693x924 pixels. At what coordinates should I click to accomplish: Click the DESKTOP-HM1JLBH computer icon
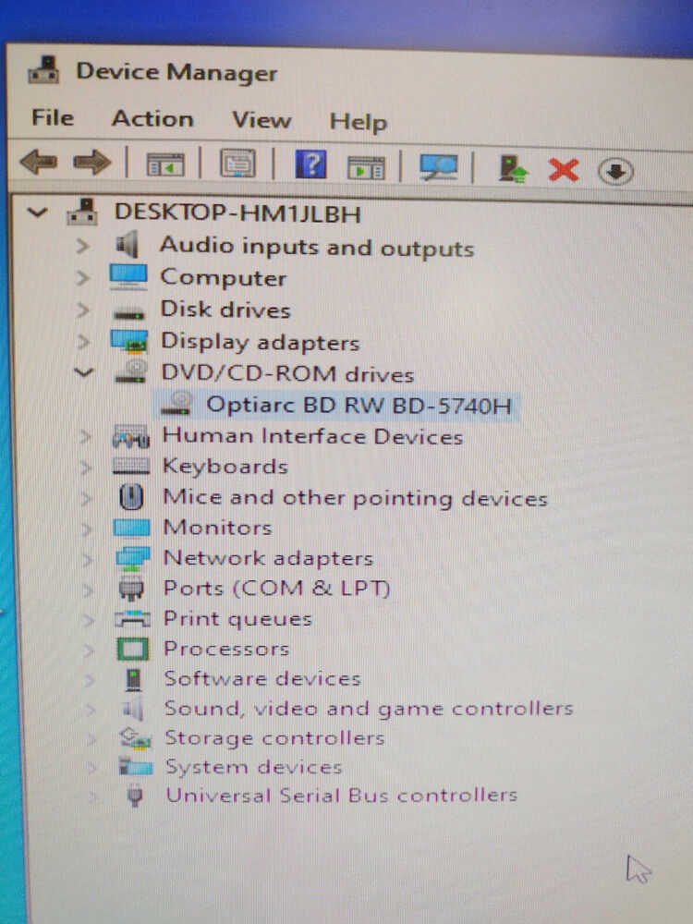(x=82, y=212)
